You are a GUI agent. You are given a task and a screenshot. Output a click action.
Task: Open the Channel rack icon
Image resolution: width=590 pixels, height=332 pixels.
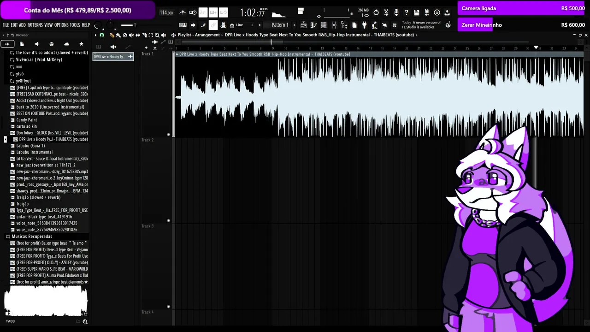point(324,25)
